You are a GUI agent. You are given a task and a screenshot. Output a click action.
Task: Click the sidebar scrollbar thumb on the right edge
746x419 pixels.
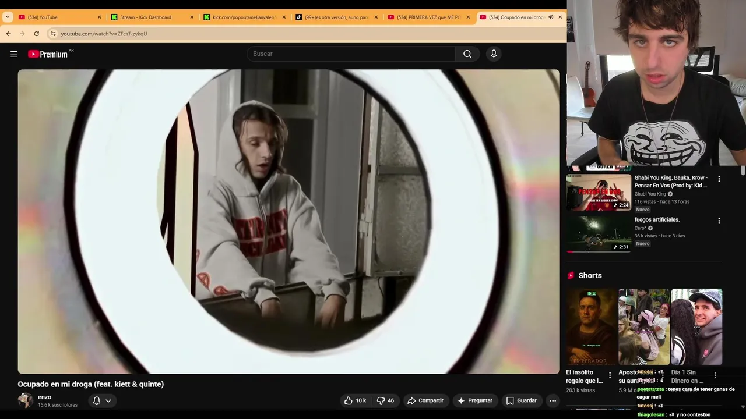743,170
